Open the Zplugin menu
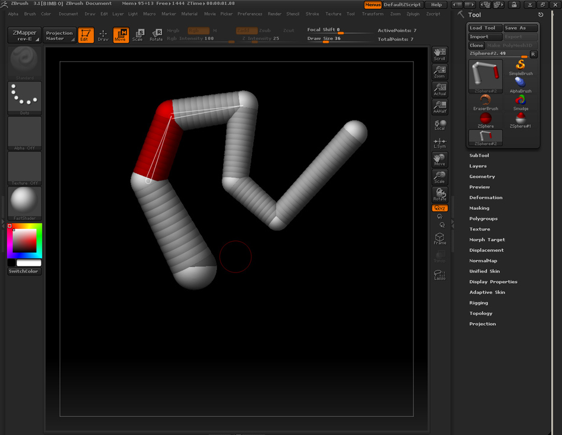This screenshot has width=562, height=435. 414,14
